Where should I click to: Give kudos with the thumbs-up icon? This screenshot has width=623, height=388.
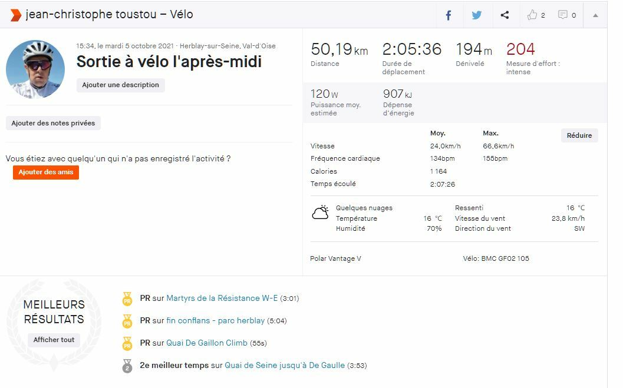[x=533, y=15]
